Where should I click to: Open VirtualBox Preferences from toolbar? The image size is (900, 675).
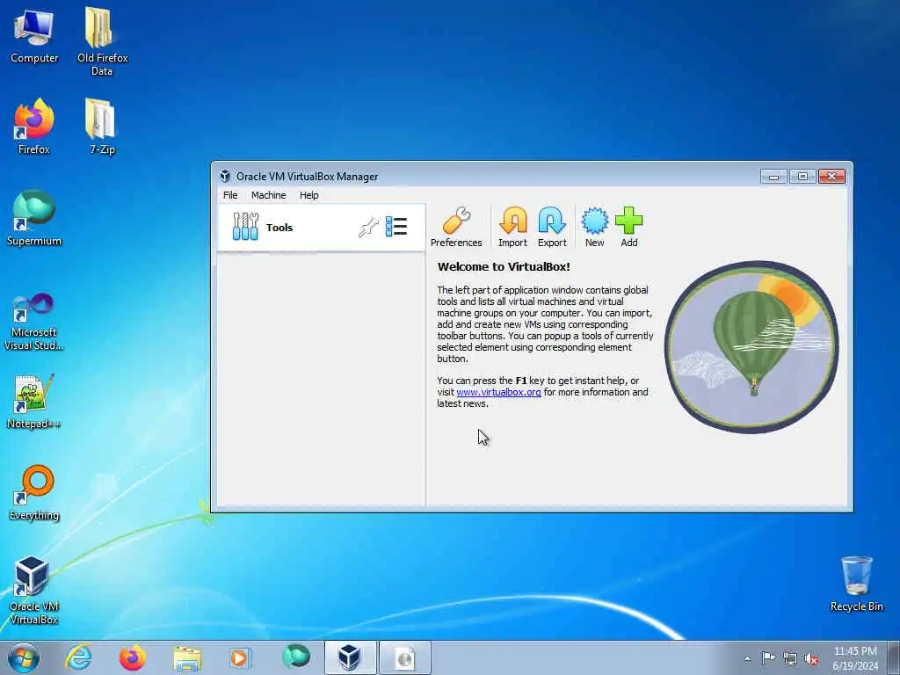click(456, 228)
